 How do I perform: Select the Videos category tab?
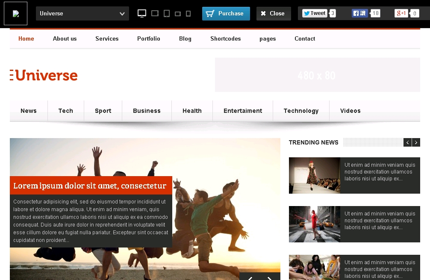click(x=350, y=111)
